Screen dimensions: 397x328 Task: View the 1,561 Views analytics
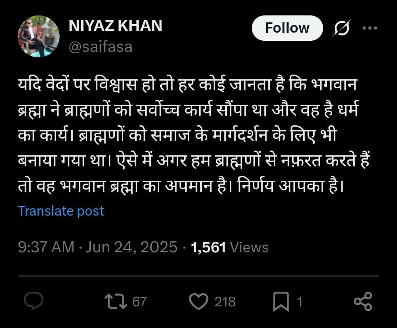tap(230, 247)
